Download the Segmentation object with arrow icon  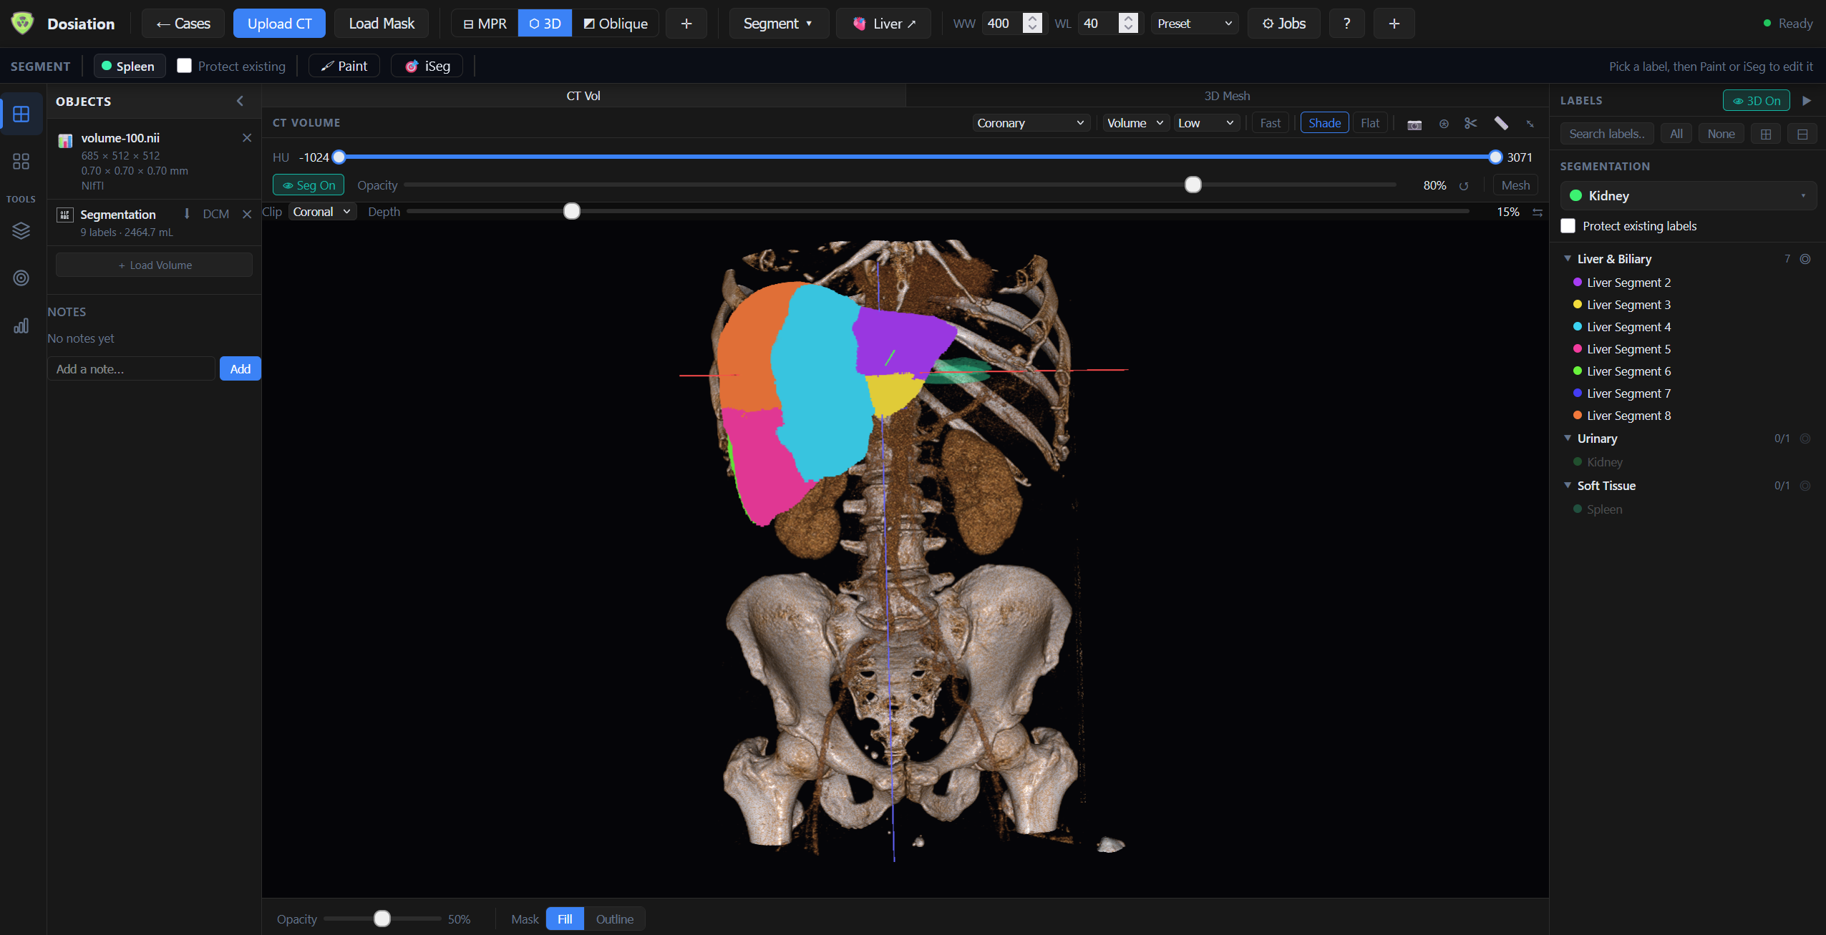[187, 214]
